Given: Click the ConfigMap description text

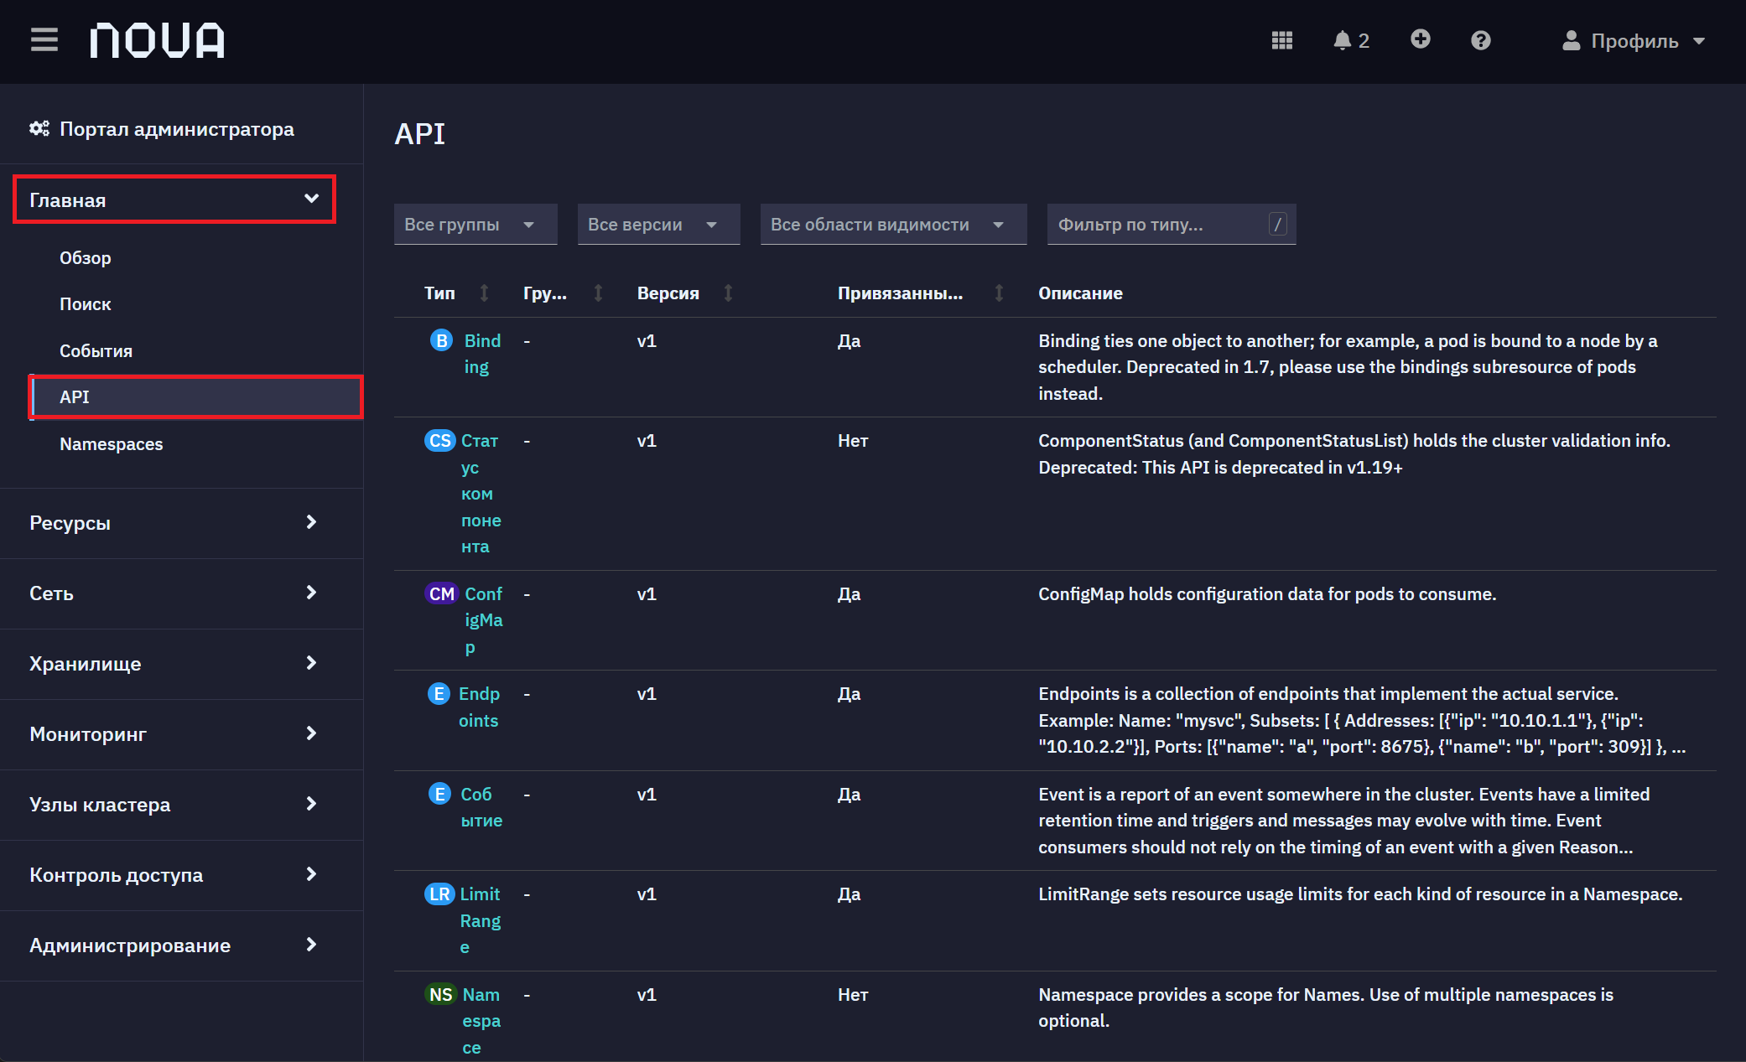Looking at the screenshot, I should point(1267,593).
